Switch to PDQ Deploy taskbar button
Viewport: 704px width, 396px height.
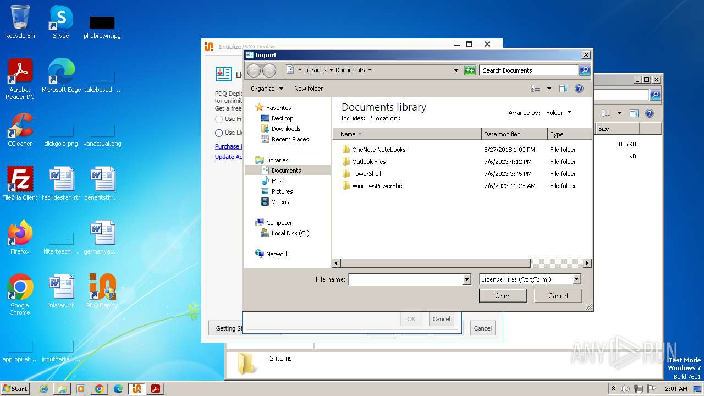click(137, 389)
